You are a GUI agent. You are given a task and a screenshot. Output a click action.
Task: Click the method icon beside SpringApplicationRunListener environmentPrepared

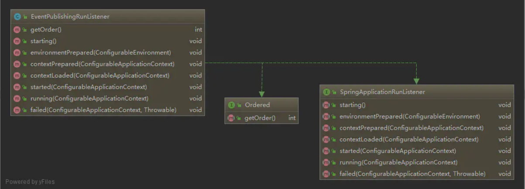coord(326,116)
